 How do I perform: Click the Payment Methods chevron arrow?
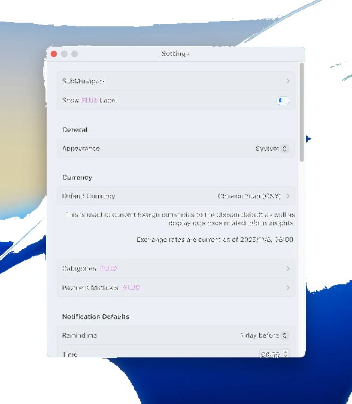[288, 287]
